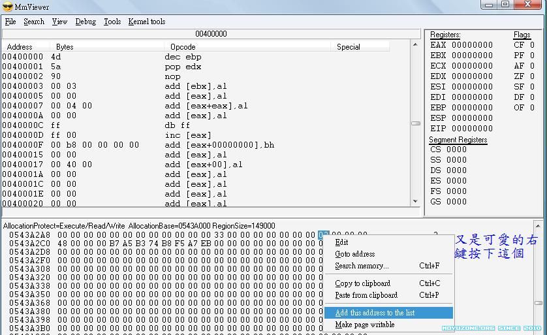Select 'Paste from clipboard' option

(x=366, y=295)
